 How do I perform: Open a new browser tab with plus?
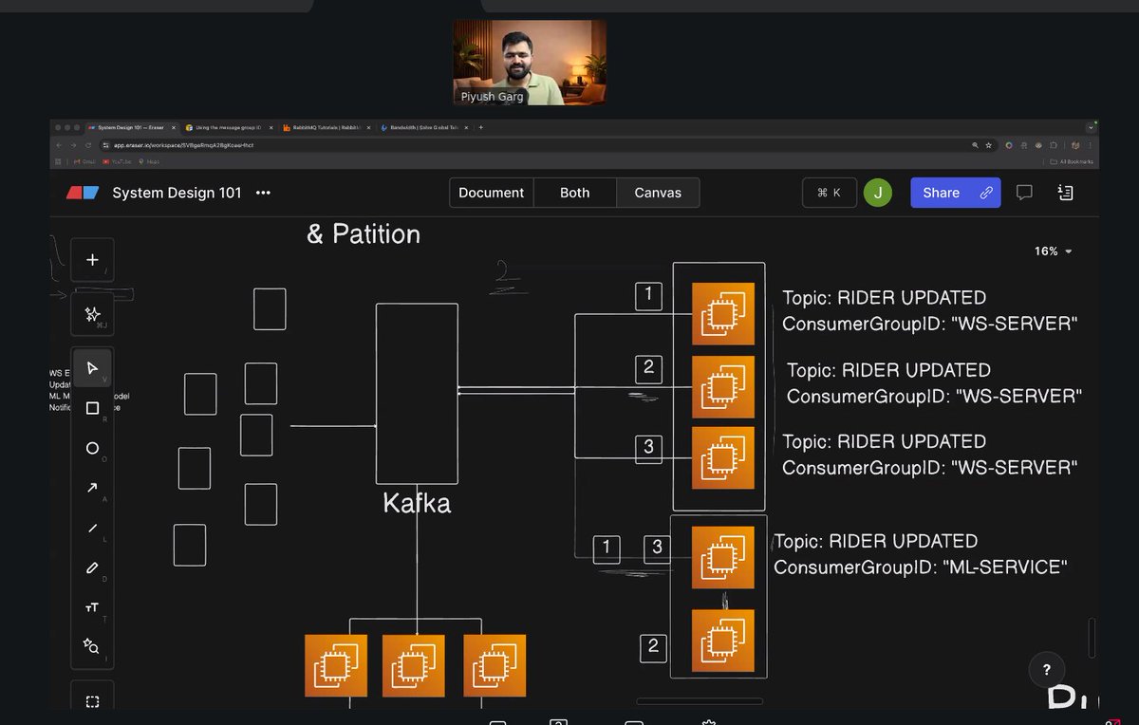[x=480, y=127]
